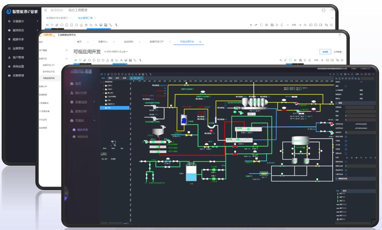
Task: Click the redo arrow in 可视应用开发 toolbar
Action: click(286, 60)
